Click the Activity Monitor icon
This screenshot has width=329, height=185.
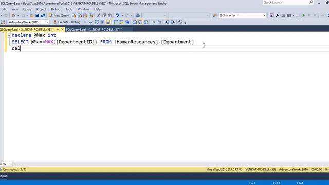(x=138, y=15)
